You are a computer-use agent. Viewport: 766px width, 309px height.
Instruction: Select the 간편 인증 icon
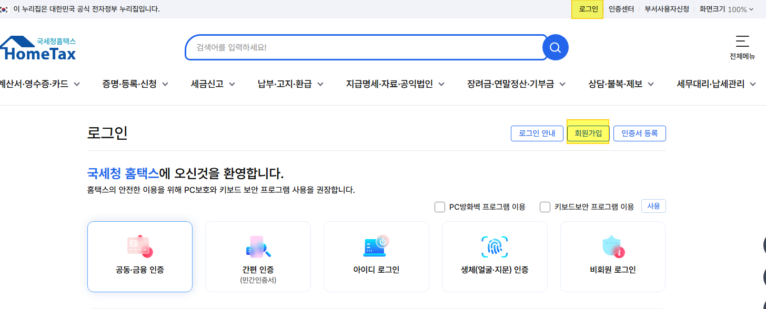tap(258, 246)
